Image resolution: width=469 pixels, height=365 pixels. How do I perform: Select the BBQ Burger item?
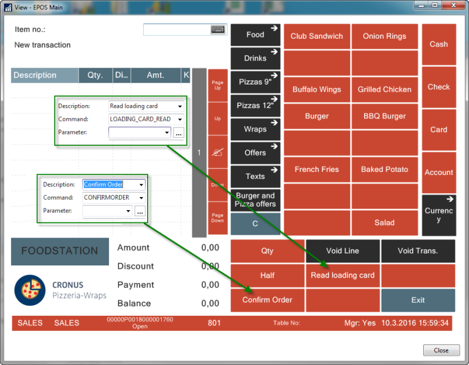click(x=385, y=116)
